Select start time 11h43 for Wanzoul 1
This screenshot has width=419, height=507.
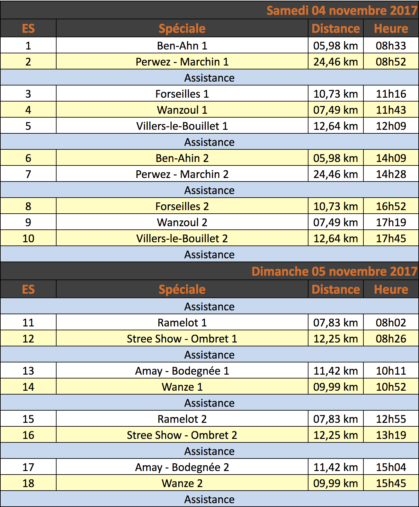[x=391, y=110]
